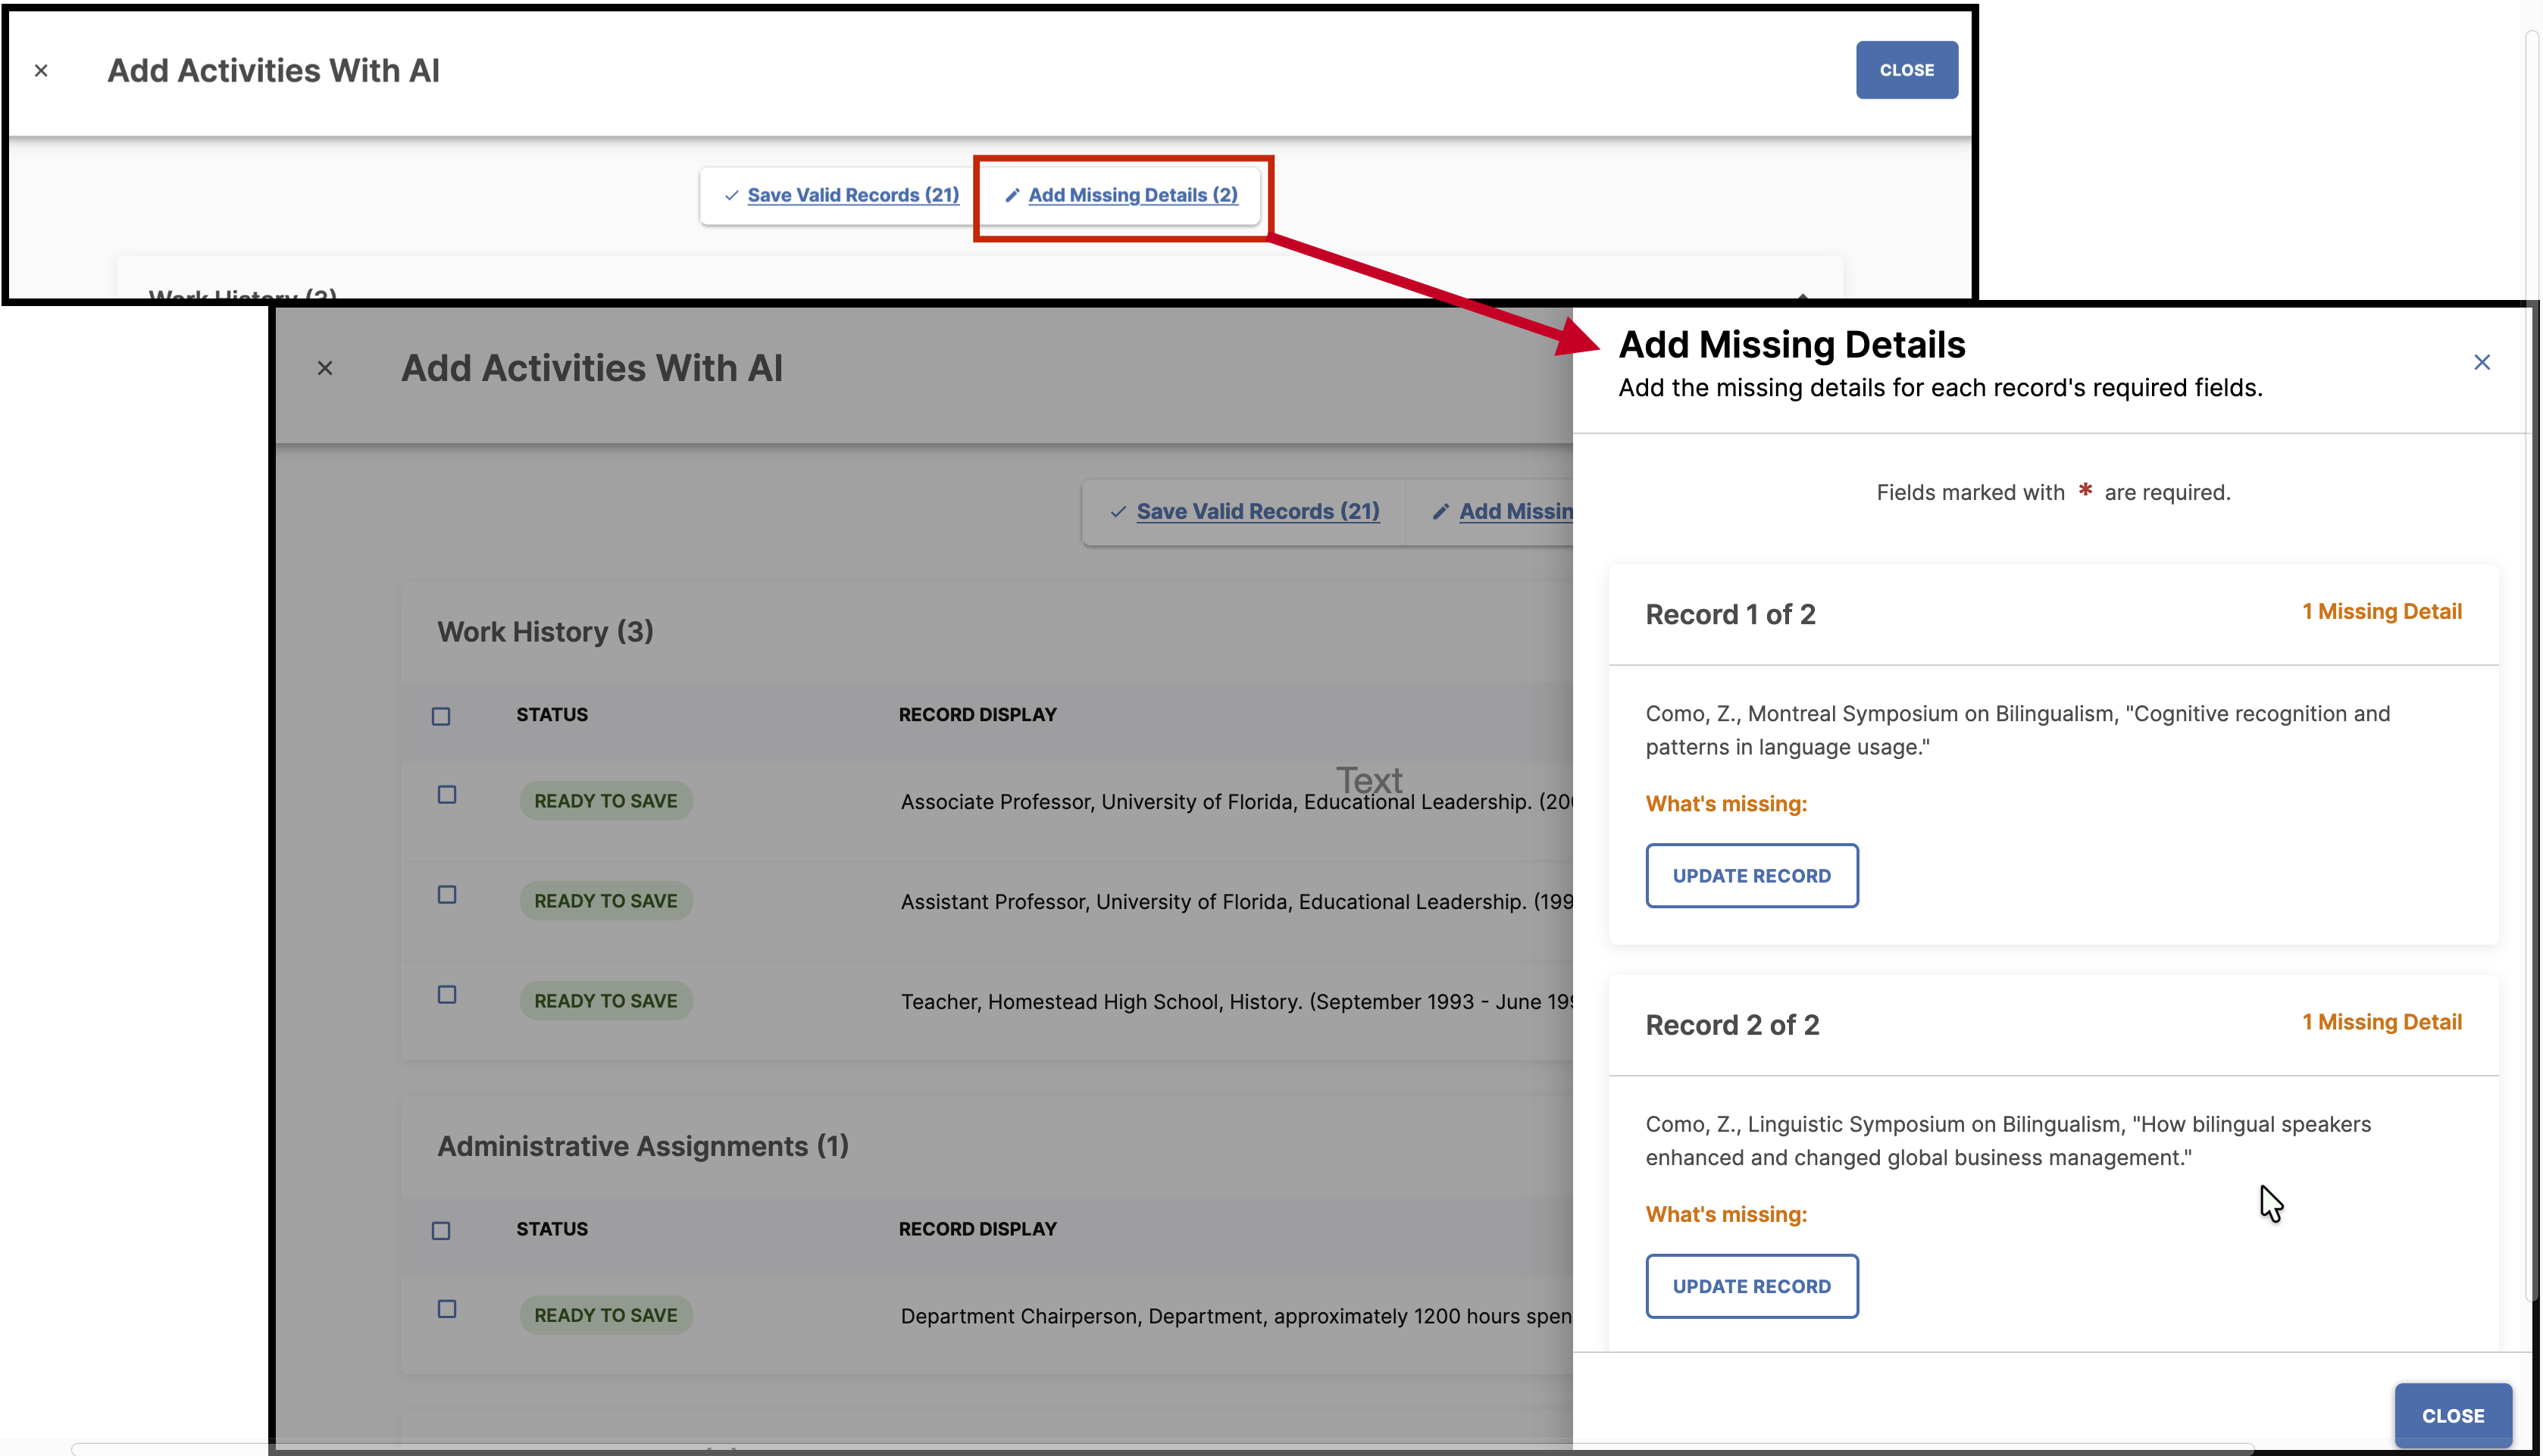Check the Department Chairperson row checkbox
The image size is (2543, 1456).
pos(447,1309)
